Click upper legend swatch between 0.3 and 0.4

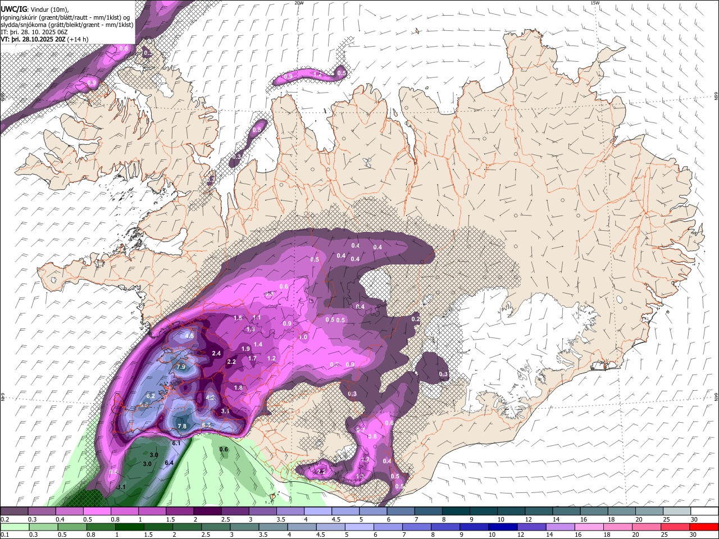(x=42, y=511)
